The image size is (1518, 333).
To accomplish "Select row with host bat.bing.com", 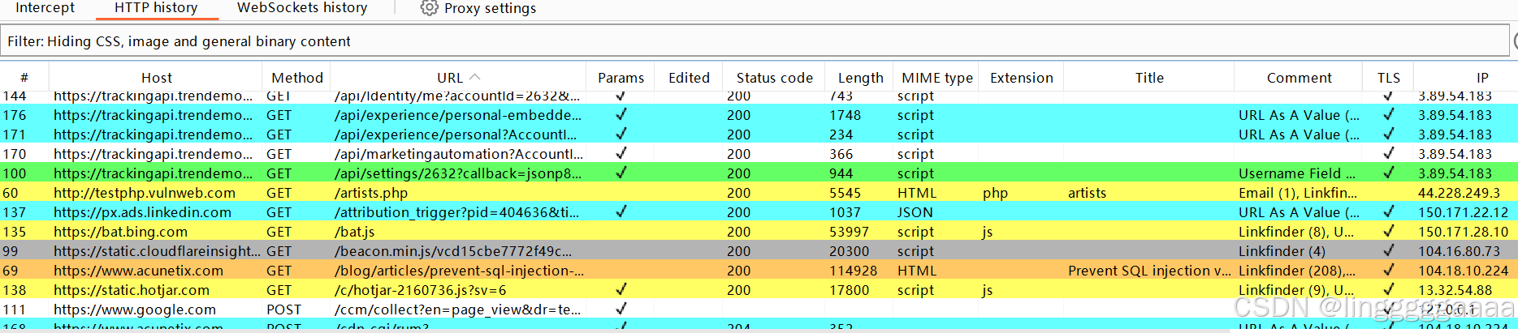I will 759,232.
